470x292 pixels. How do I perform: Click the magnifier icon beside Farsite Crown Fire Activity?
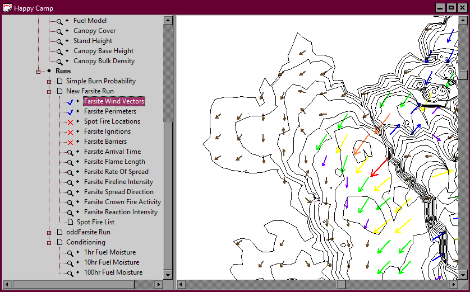(x=70, y=202)
